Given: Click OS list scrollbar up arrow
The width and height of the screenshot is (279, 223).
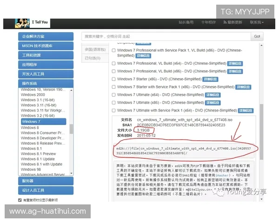Looking at the screenshot, I should tap(71, 90).
